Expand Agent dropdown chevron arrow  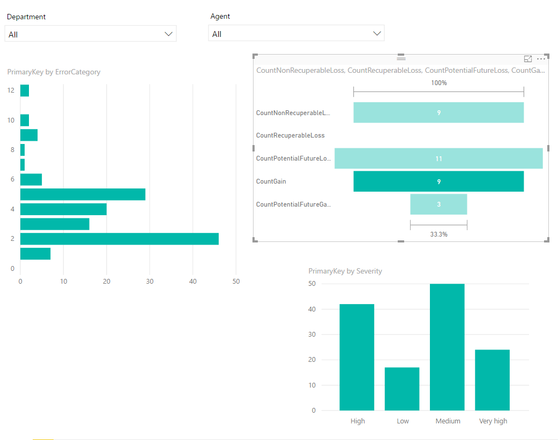(x=377, y=33)
